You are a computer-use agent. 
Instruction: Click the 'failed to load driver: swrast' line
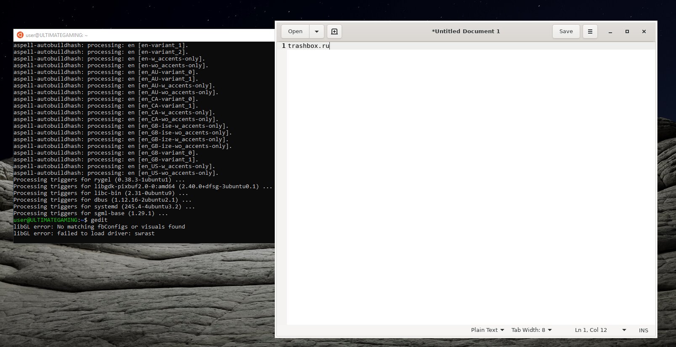[x=84, y=234]
